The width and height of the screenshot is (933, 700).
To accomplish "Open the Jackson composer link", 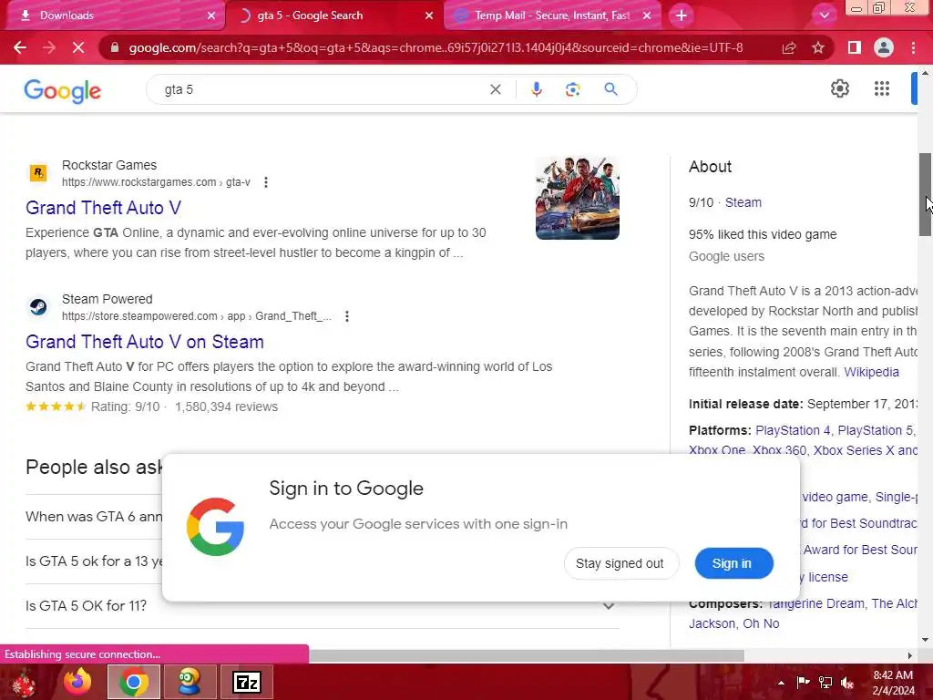I will click(x=713, y=623).
